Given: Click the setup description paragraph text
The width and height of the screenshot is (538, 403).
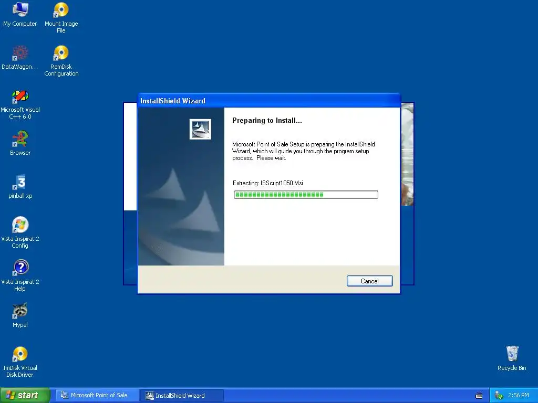Looking at the screenshot, I should point(303,151).
